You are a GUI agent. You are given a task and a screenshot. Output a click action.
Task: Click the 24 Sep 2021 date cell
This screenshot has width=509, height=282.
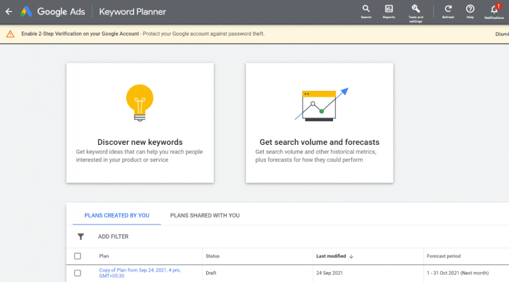tap(330, 273)
